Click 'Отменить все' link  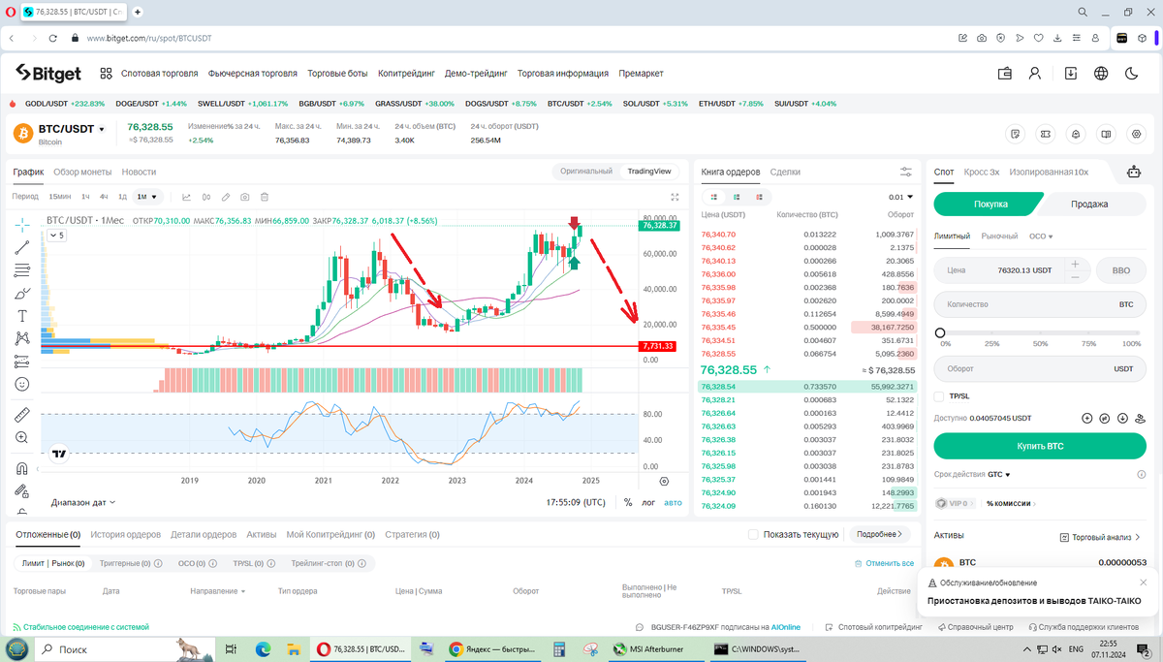pyautogui.click(x=884, y=563)
